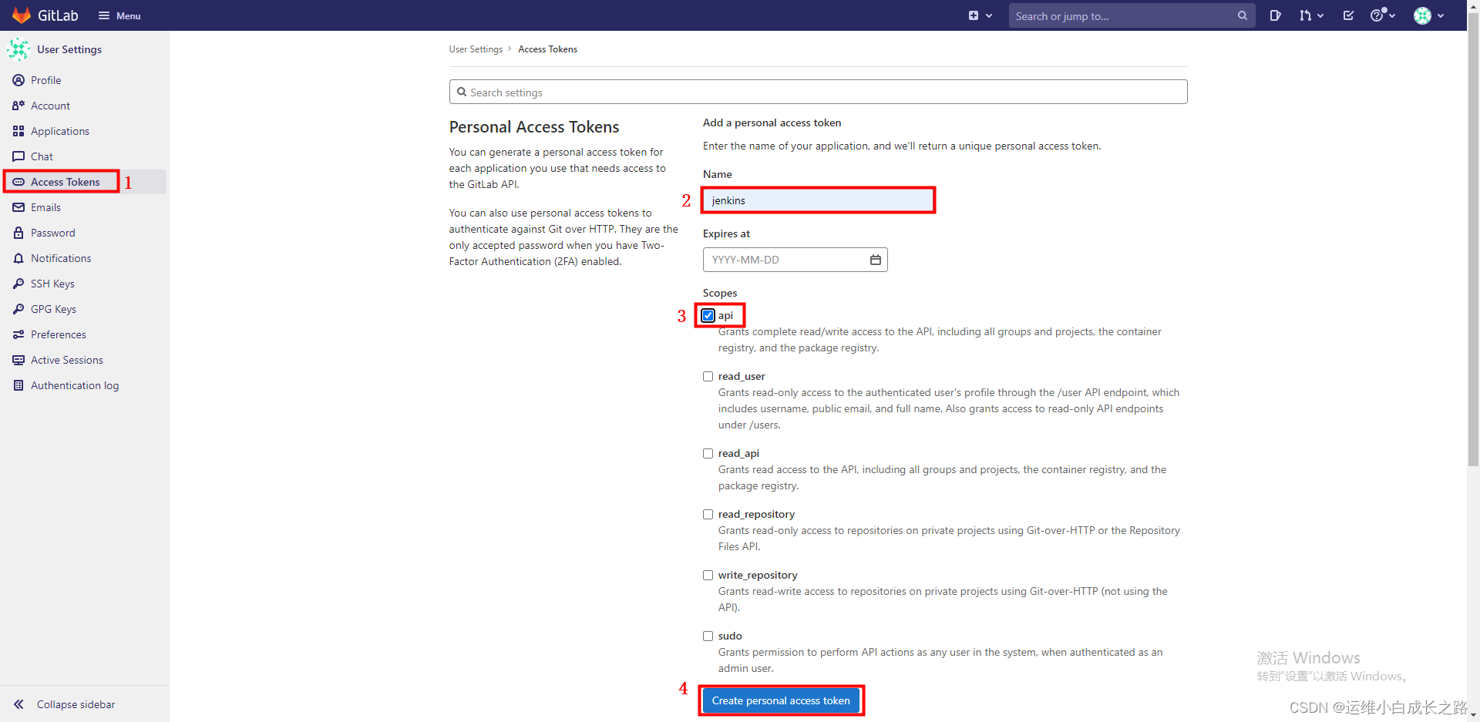Click the Authentication log icon
The image size is (1480, 722).
point(18,385)
